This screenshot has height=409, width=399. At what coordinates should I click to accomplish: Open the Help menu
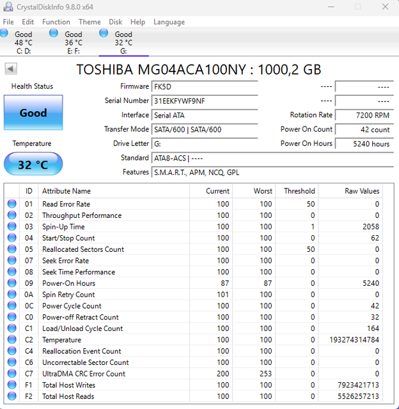(x=137, y=22)
